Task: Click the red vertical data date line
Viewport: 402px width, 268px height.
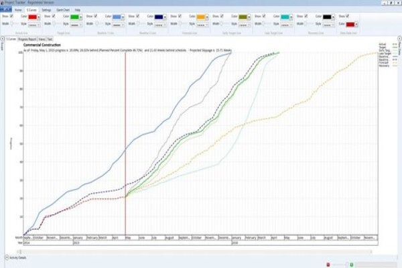Action: click(125, 143)
